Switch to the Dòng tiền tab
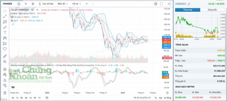 point(212,10)
